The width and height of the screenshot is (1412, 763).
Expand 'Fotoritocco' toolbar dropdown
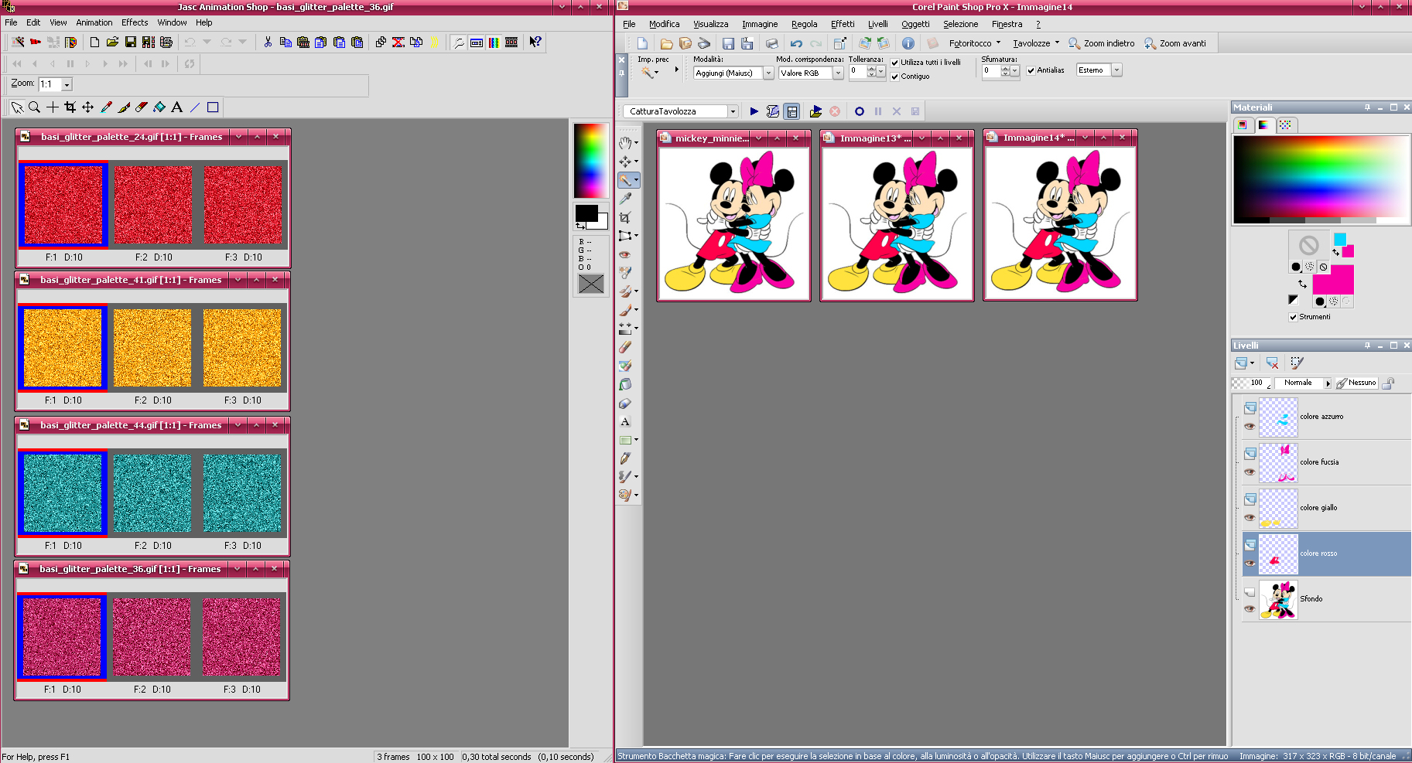[x=998, y=43]
